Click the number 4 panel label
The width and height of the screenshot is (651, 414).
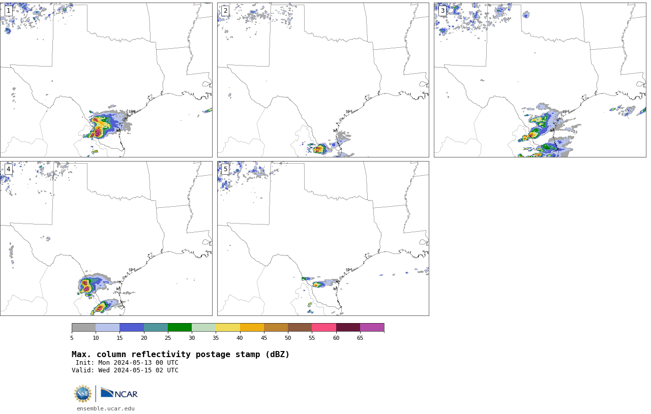pos(8,169)
